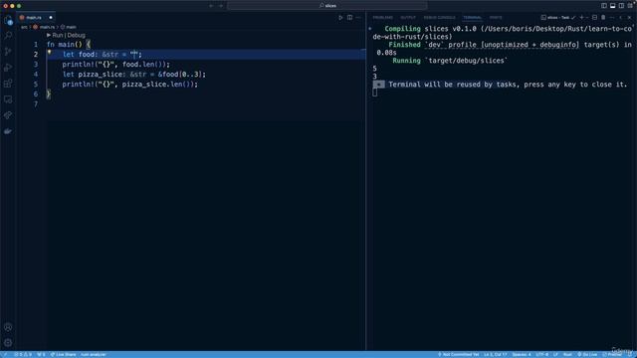637x358 pixels.
Task: Go back with navigation arrow
Action: click(x=211, y=6)
